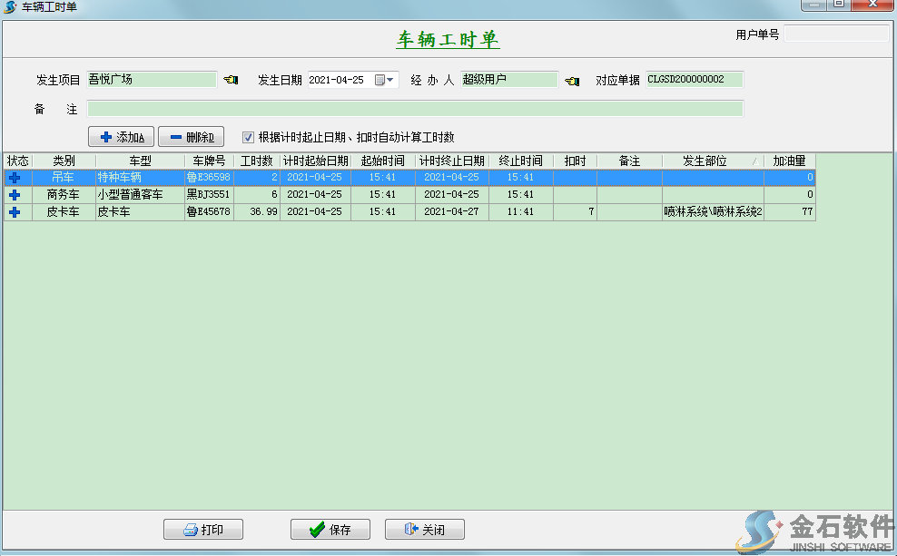Select the 鲁E45678 license plate cell

pos(209,212)
